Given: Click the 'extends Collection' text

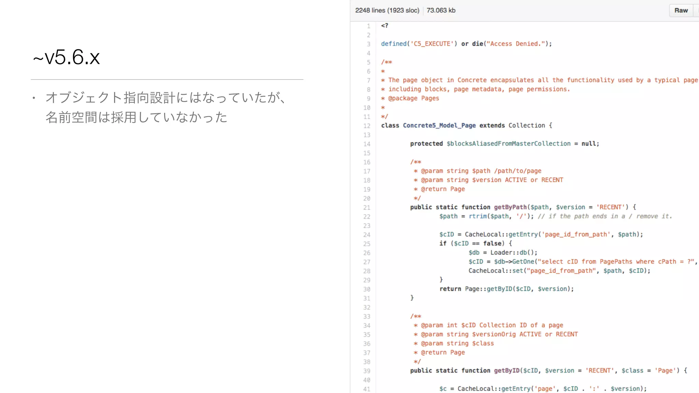Looking at the screenshot, I should tap(512, 126).
